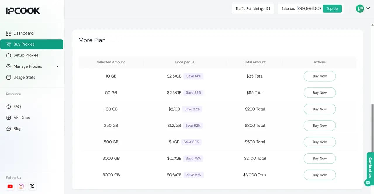Click the 3000 GB amount cell
Viewport: 374px width, 194px height.
[111, 158]
